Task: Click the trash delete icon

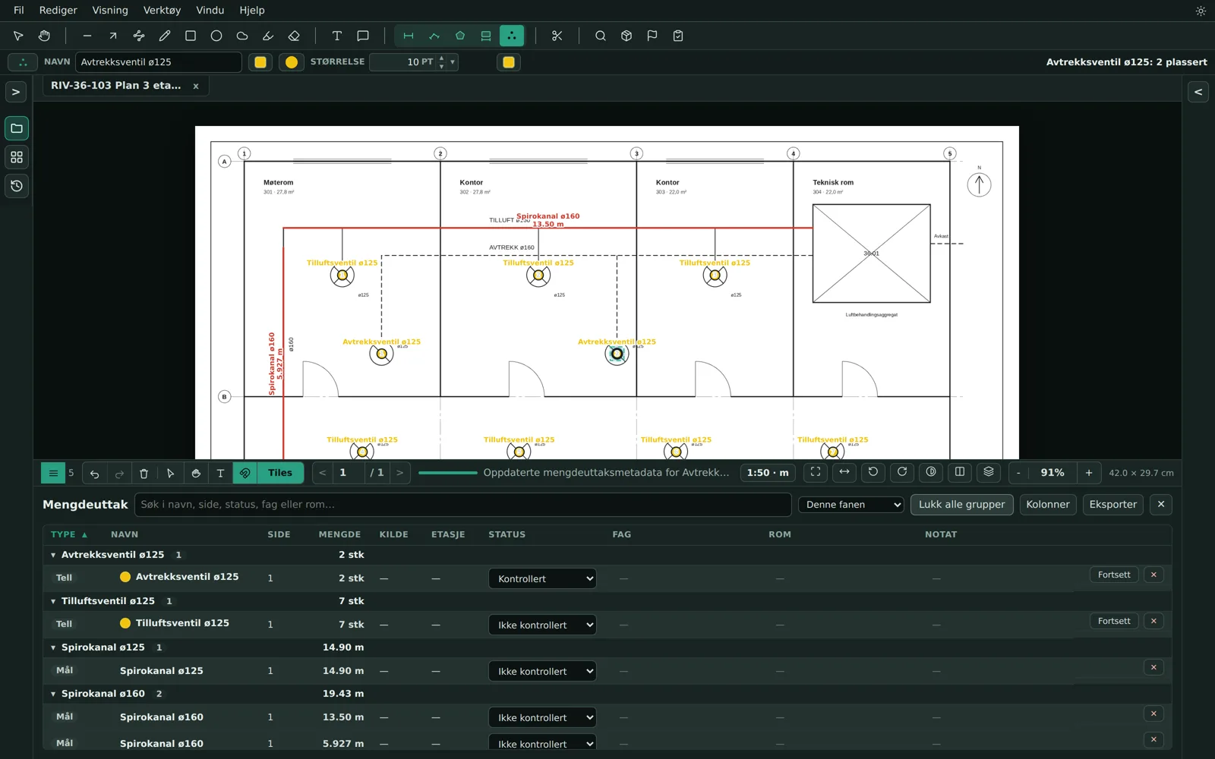Action: [144, 473]
